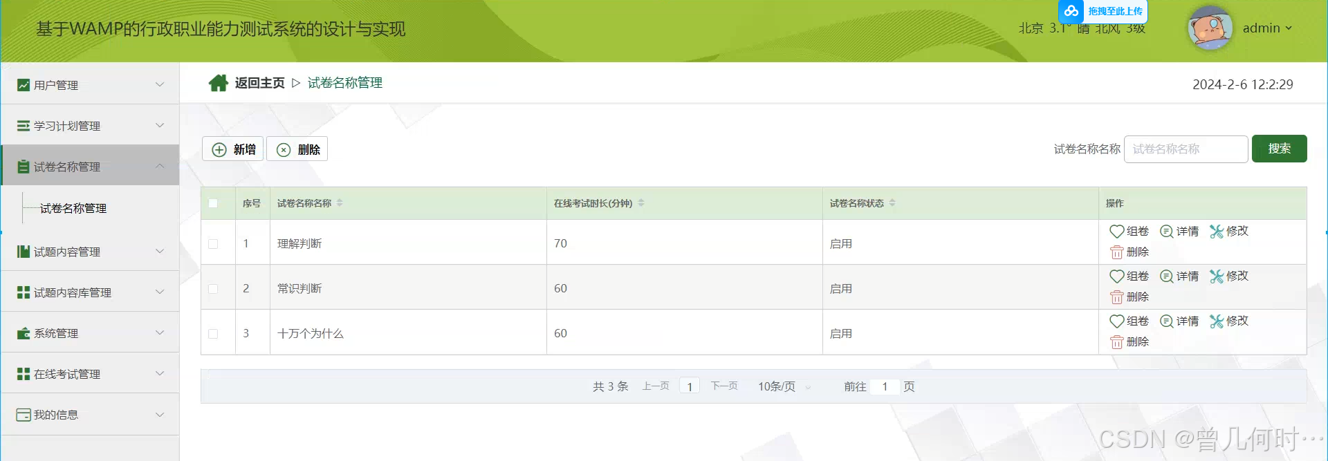This screenshot has height=461, width=1328.
Task: Select page number 1 in pagination
Action: click(x=690, y=386)
